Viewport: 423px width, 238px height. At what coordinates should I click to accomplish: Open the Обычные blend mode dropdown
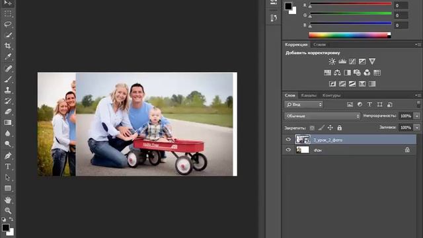[x=322, y=116]
